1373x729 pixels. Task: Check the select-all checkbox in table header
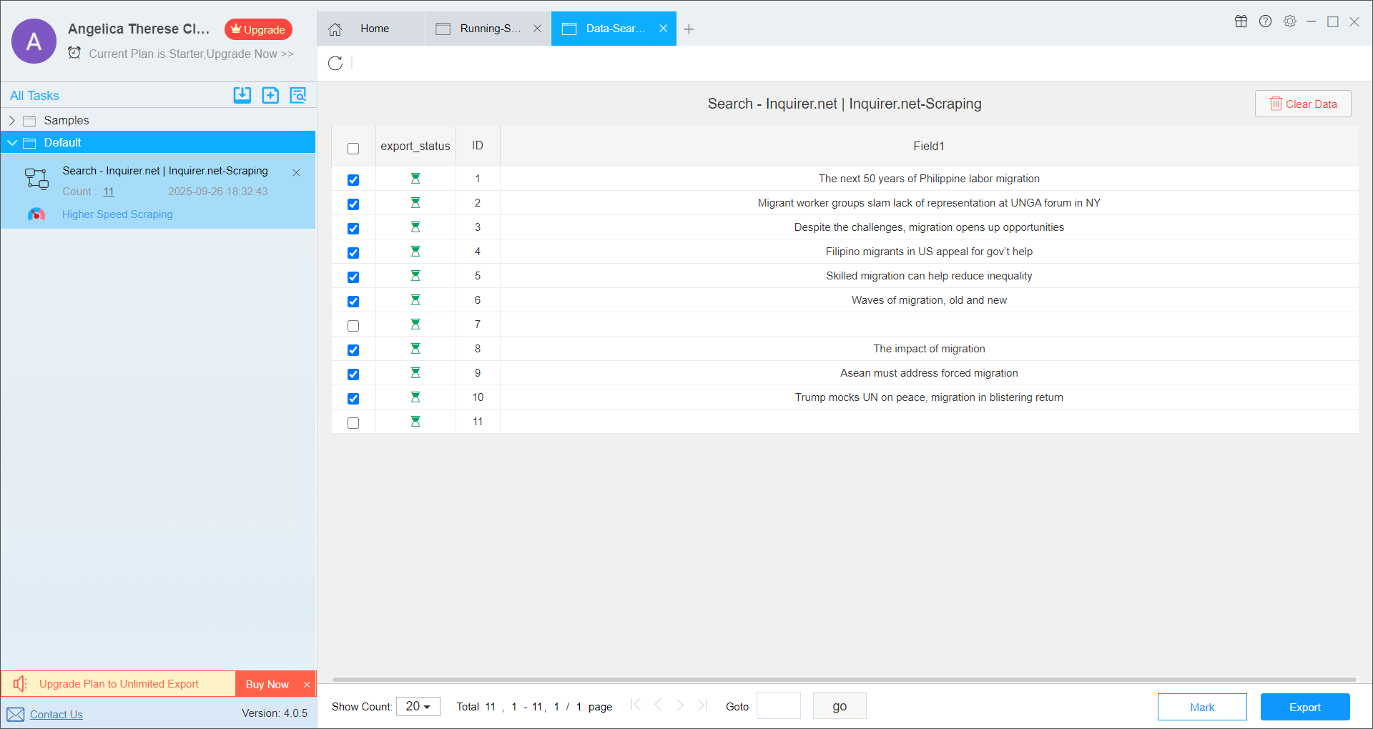pos(353,149)
